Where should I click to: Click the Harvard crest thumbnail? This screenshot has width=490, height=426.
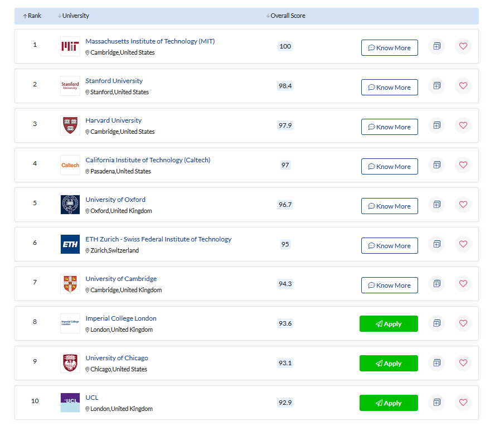point(70,125)
